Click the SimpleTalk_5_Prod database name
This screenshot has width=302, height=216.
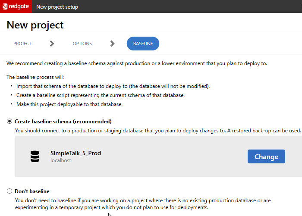[75, 153]
